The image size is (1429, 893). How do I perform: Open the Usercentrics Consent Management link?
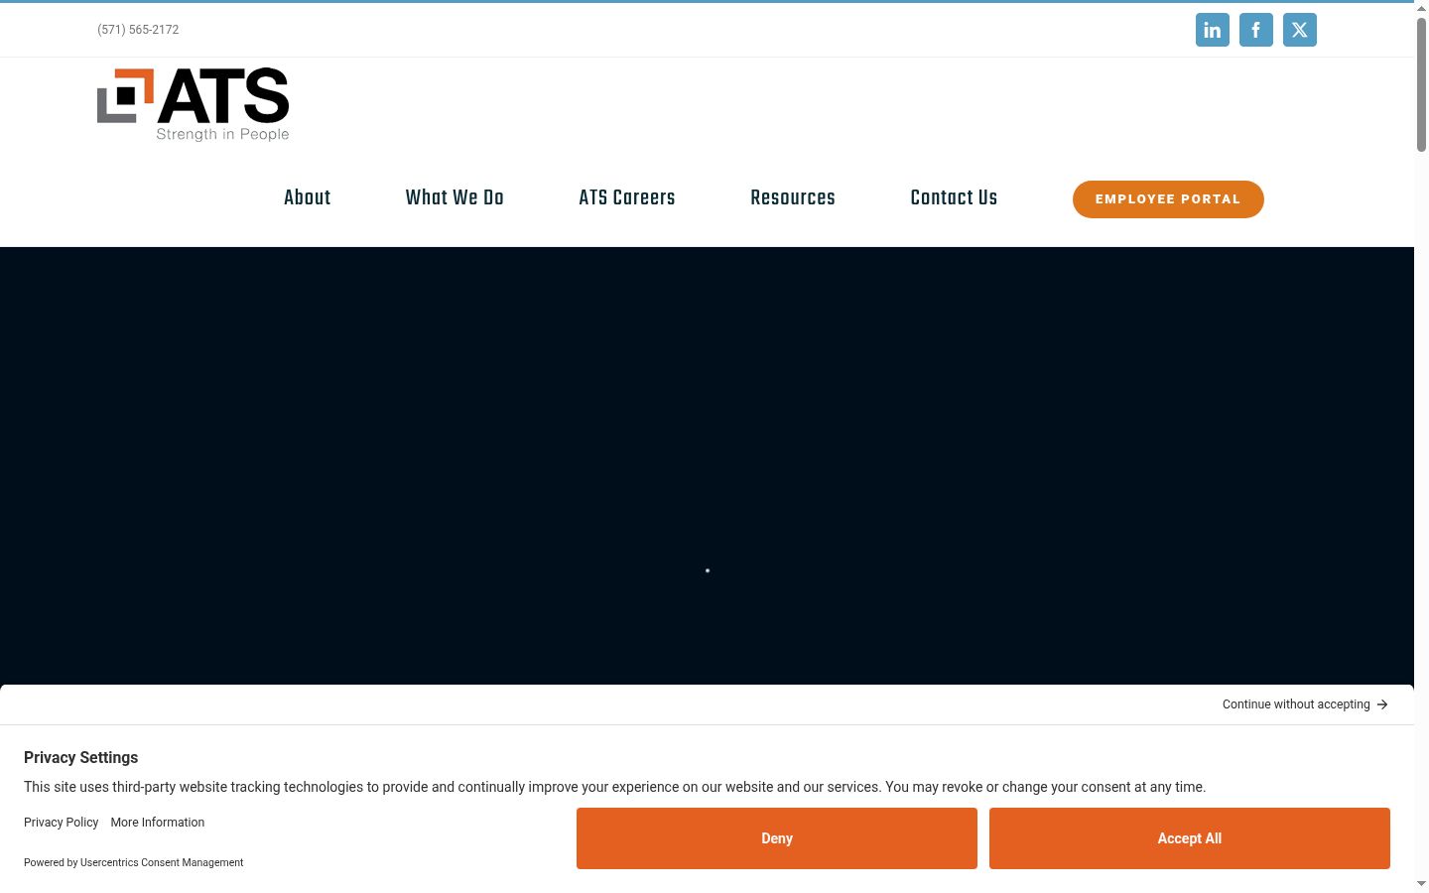(162, 863)
